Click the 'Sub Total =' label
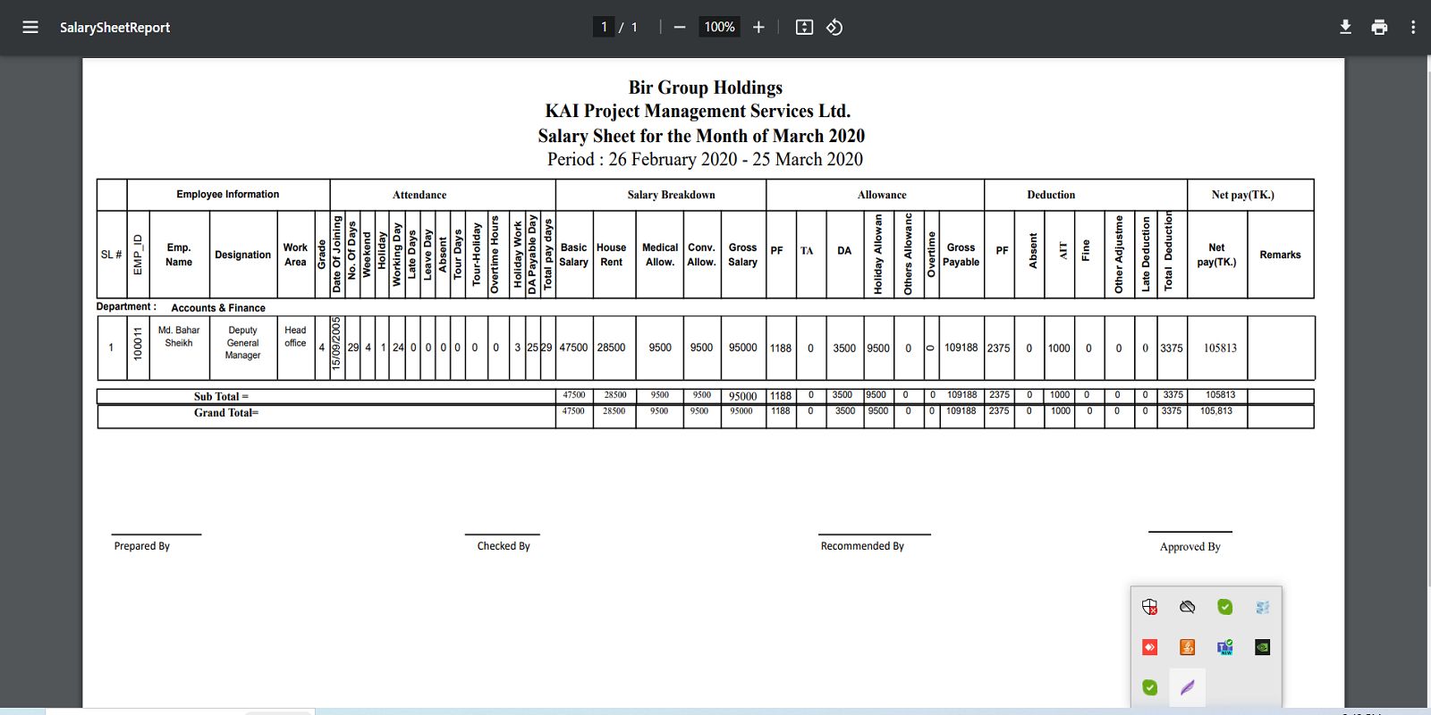The height and width of the screenshot is (715, 1431). pyautogui.click(x=221, y=397)
